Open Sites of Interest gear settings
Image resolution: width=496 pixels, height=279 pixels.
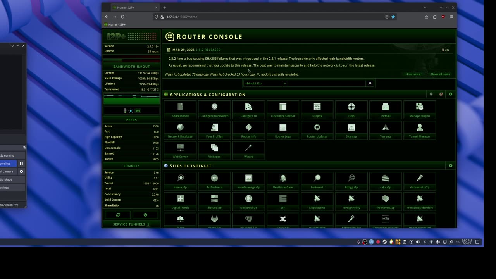pos(450,165)
